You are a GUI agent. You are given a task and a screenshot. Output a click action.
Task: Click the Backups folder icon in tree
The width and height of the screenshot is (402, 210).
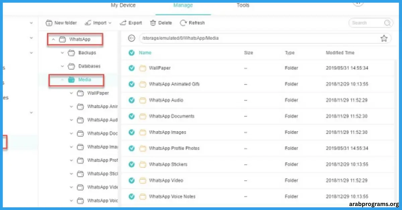tap(71, 53)
